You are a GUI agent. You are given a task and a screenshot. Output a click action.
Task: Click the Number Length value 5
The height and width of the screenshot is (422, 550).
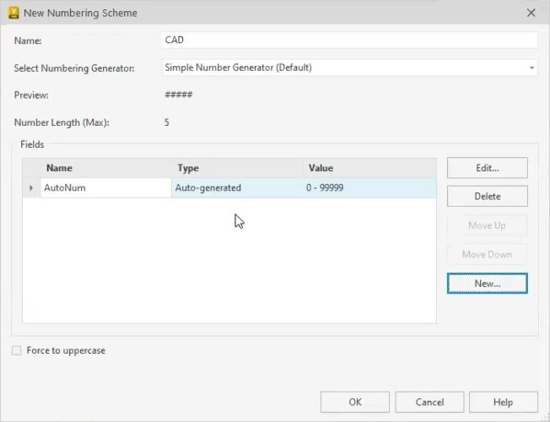coord(167,122)
